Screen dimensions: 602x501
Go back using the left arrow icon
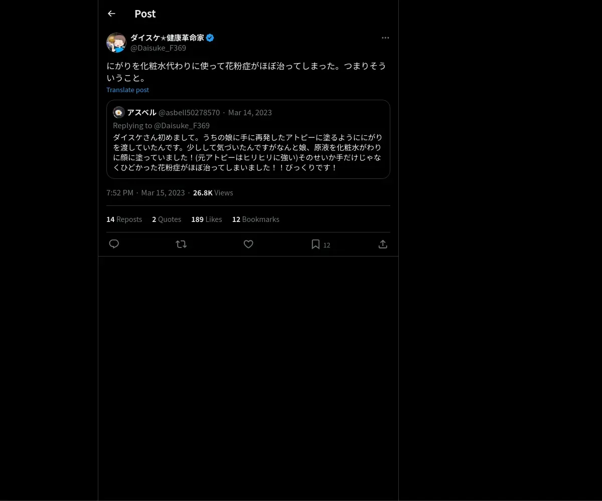pyautogui.click(x=111, y=14)
